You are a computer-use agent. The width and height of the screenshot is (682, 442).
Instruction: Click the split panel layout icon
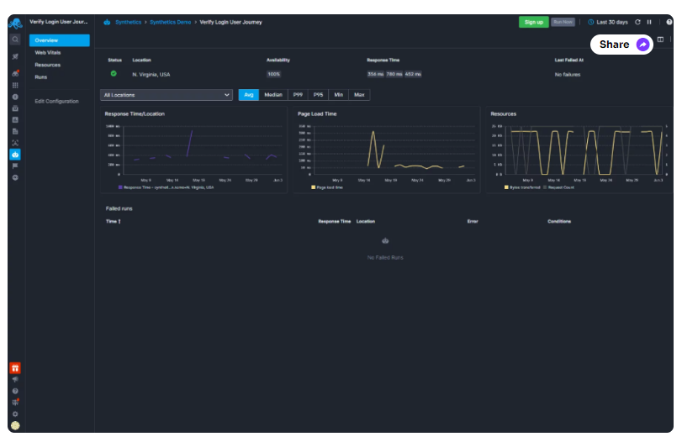pyautogui.click(x=660, y=39)
